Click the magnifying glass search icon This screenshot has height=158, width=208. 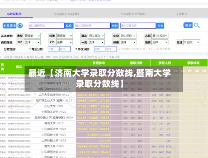(x=197, y=25)
